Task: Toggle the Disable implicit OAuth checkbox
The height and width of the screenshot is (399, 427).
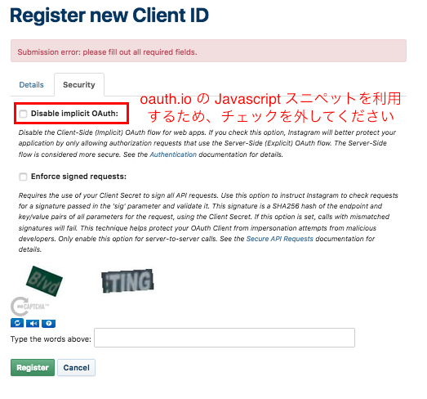Action: (x=23, y=114)
